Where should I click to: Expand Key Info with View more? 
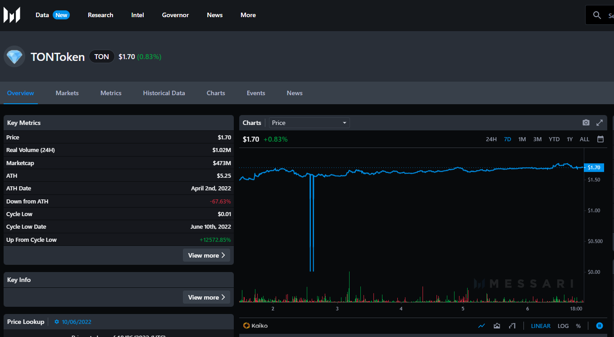(x=206, y=297)
